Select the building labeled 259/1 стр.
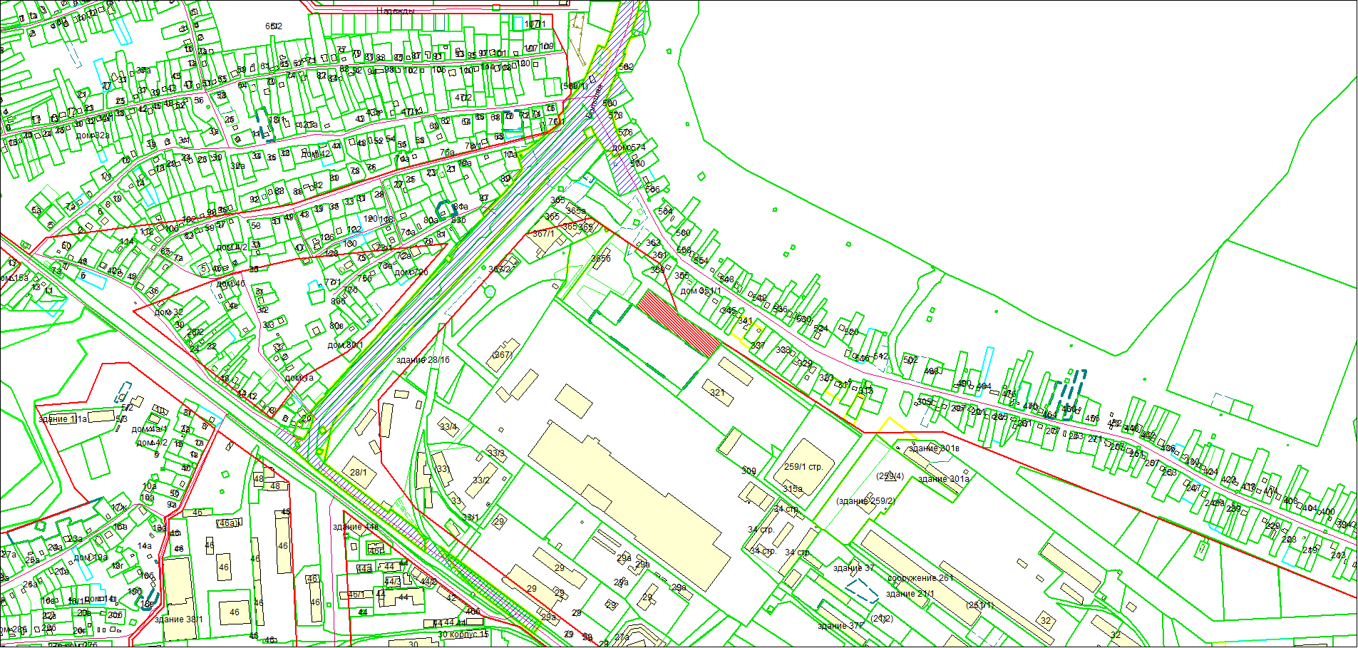Screen dimensions: 1358x648 tap(803, 466)
